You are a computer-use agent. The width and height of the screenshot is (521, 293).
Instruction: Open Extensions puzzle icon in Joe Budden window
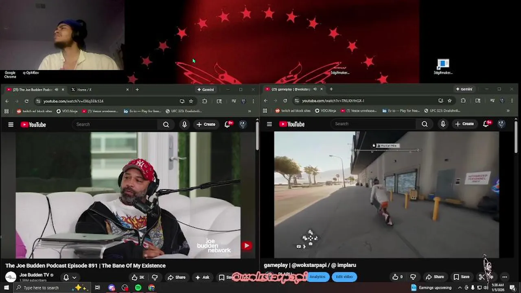pyautogui.click(x=204, y=101)
